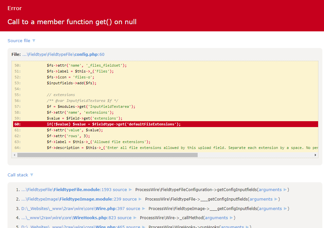Expand source arrow after WireHooks.php:823

coord(135,218)
